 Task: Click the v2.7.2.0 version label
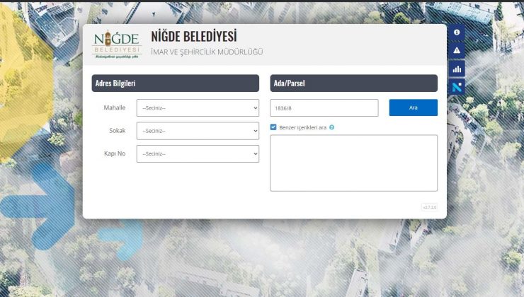coord(430,207)
